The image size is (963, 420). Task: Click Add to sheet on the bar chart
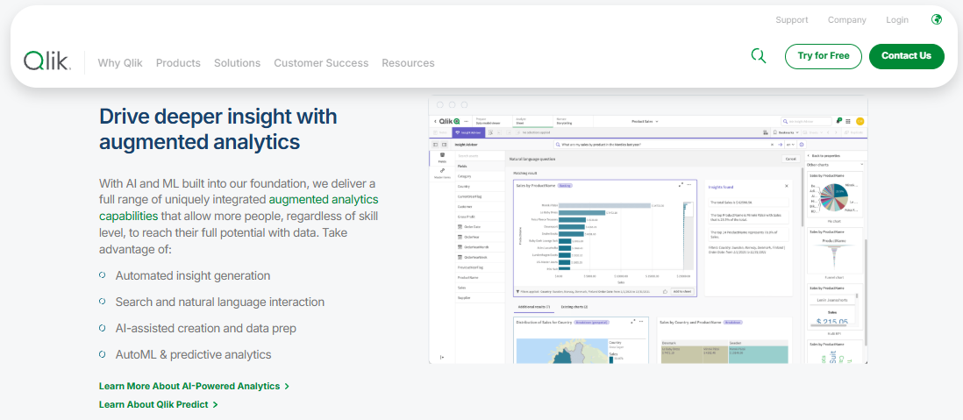tap(681, 291)
